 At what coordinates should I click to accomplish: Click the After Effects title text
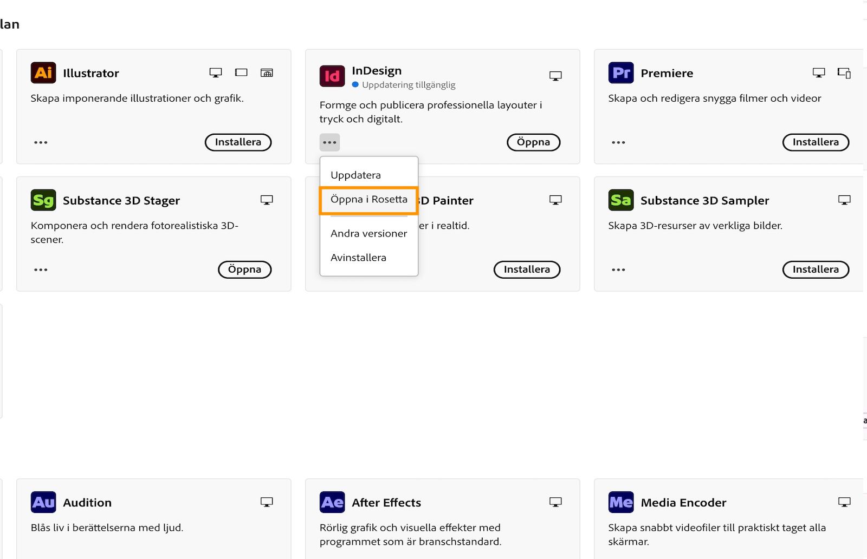[386, 502]
